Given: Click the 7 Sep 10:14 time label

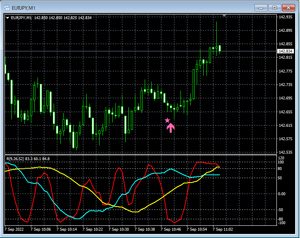Looking at the screenshot, I should tap(67, 229).
